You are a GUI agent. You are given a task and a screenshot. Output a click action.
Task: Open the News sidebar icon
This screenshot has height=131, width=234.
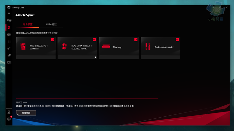click(x=9, y=62)
